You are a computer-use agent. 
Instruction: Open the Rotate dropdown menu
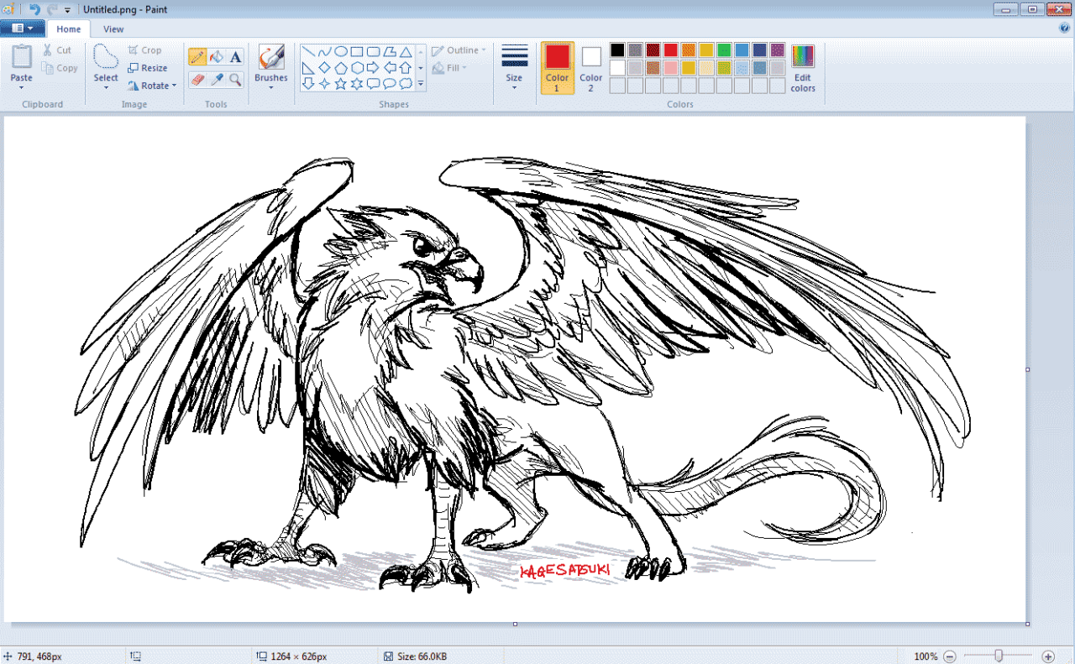click(153, 86)
